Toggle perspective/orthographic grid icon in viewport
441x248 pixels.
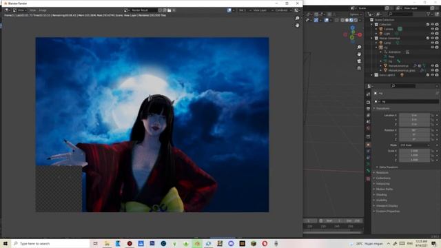[x=359, y=68]
